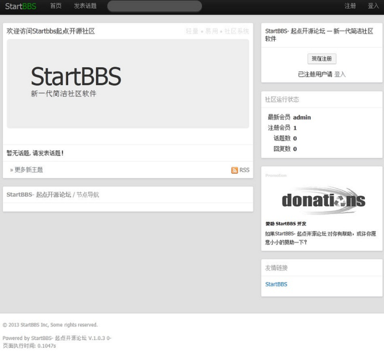Select 登入 in the top-right navigation
The image size is (384, 351).
point(373,6)
